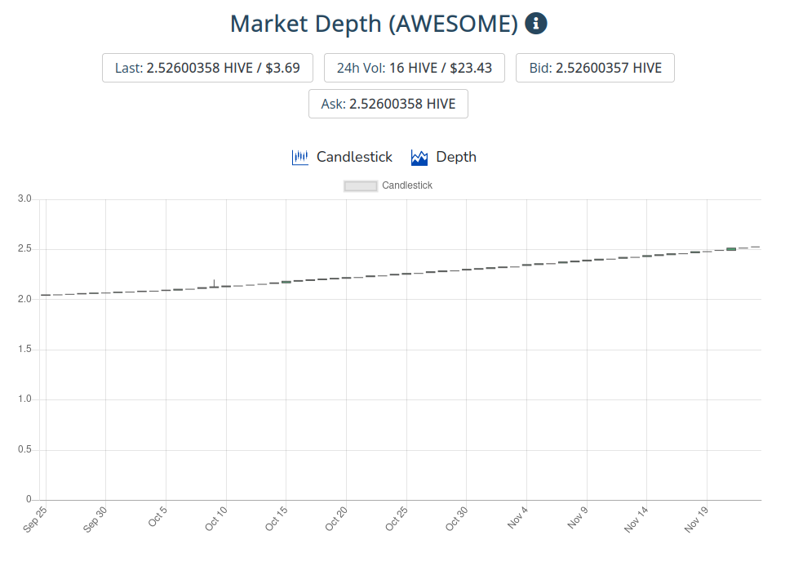Click the Bid 2.52600357 HIVE box

(595, 68)
